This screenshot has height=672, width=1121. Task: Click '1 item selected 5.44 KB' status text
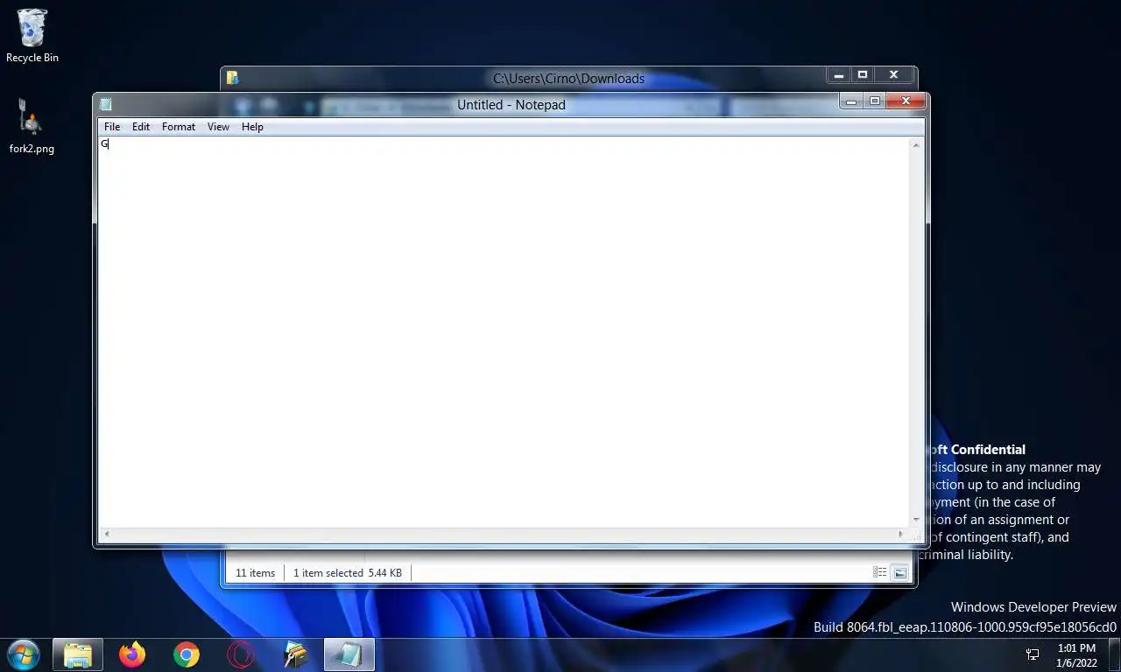coord(348,573)
